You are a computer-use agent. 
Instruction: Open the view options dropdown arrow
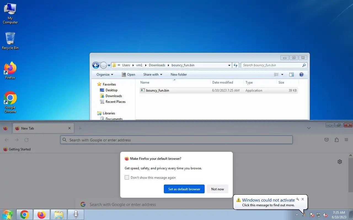pos(282,75)
